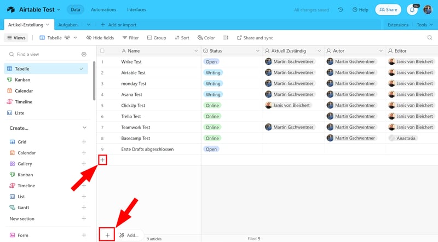Click the Find a view search field
The width and height of the screenshot is (438, 242).
coord(45,54)
